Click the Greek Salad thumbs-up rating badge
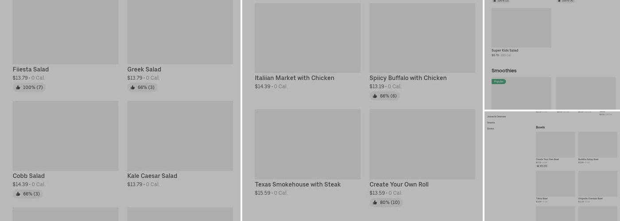The image size is (620, 221). click(142, 88)
